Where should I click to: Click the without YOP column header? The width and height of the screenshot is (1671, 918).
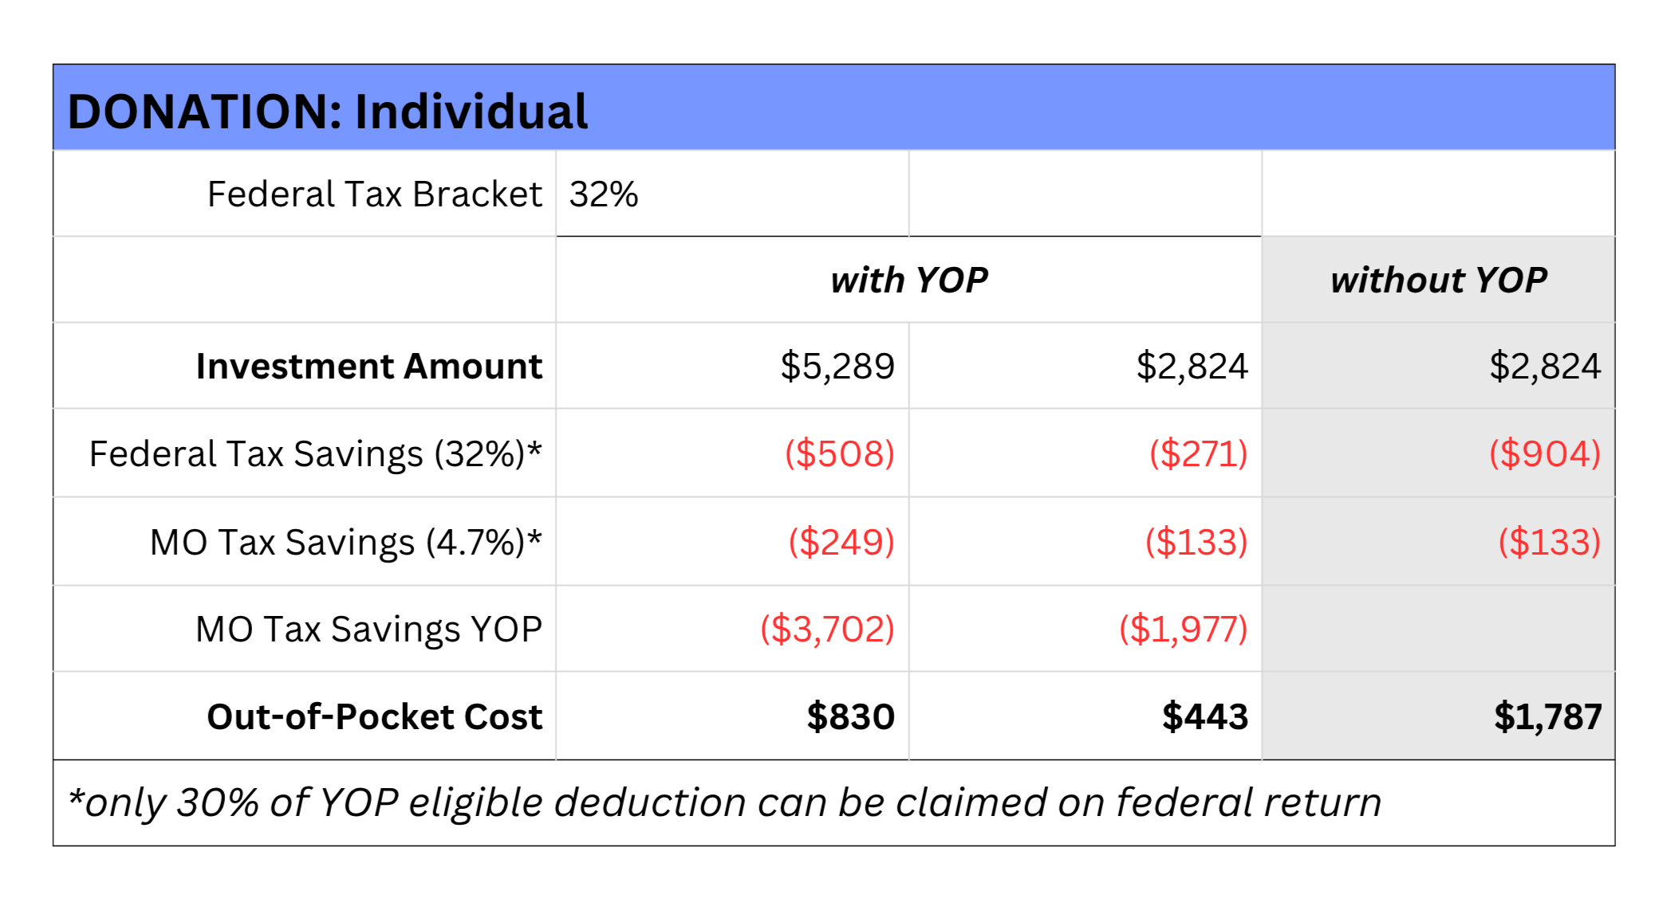[1438, 280]
